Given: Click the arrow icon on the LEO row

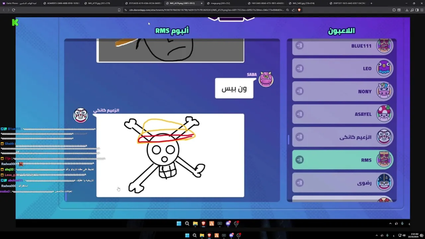Looking at the screenshot, I should coord(299,68).
